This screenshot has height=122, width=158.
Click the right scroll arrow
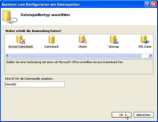pos(151,55)
